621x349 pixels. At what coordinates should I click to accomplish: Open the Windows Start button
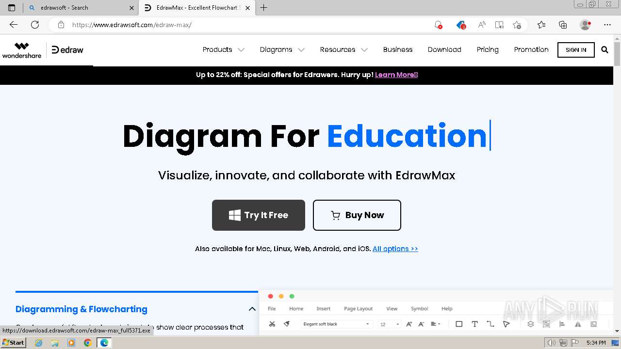click(13, 343)
